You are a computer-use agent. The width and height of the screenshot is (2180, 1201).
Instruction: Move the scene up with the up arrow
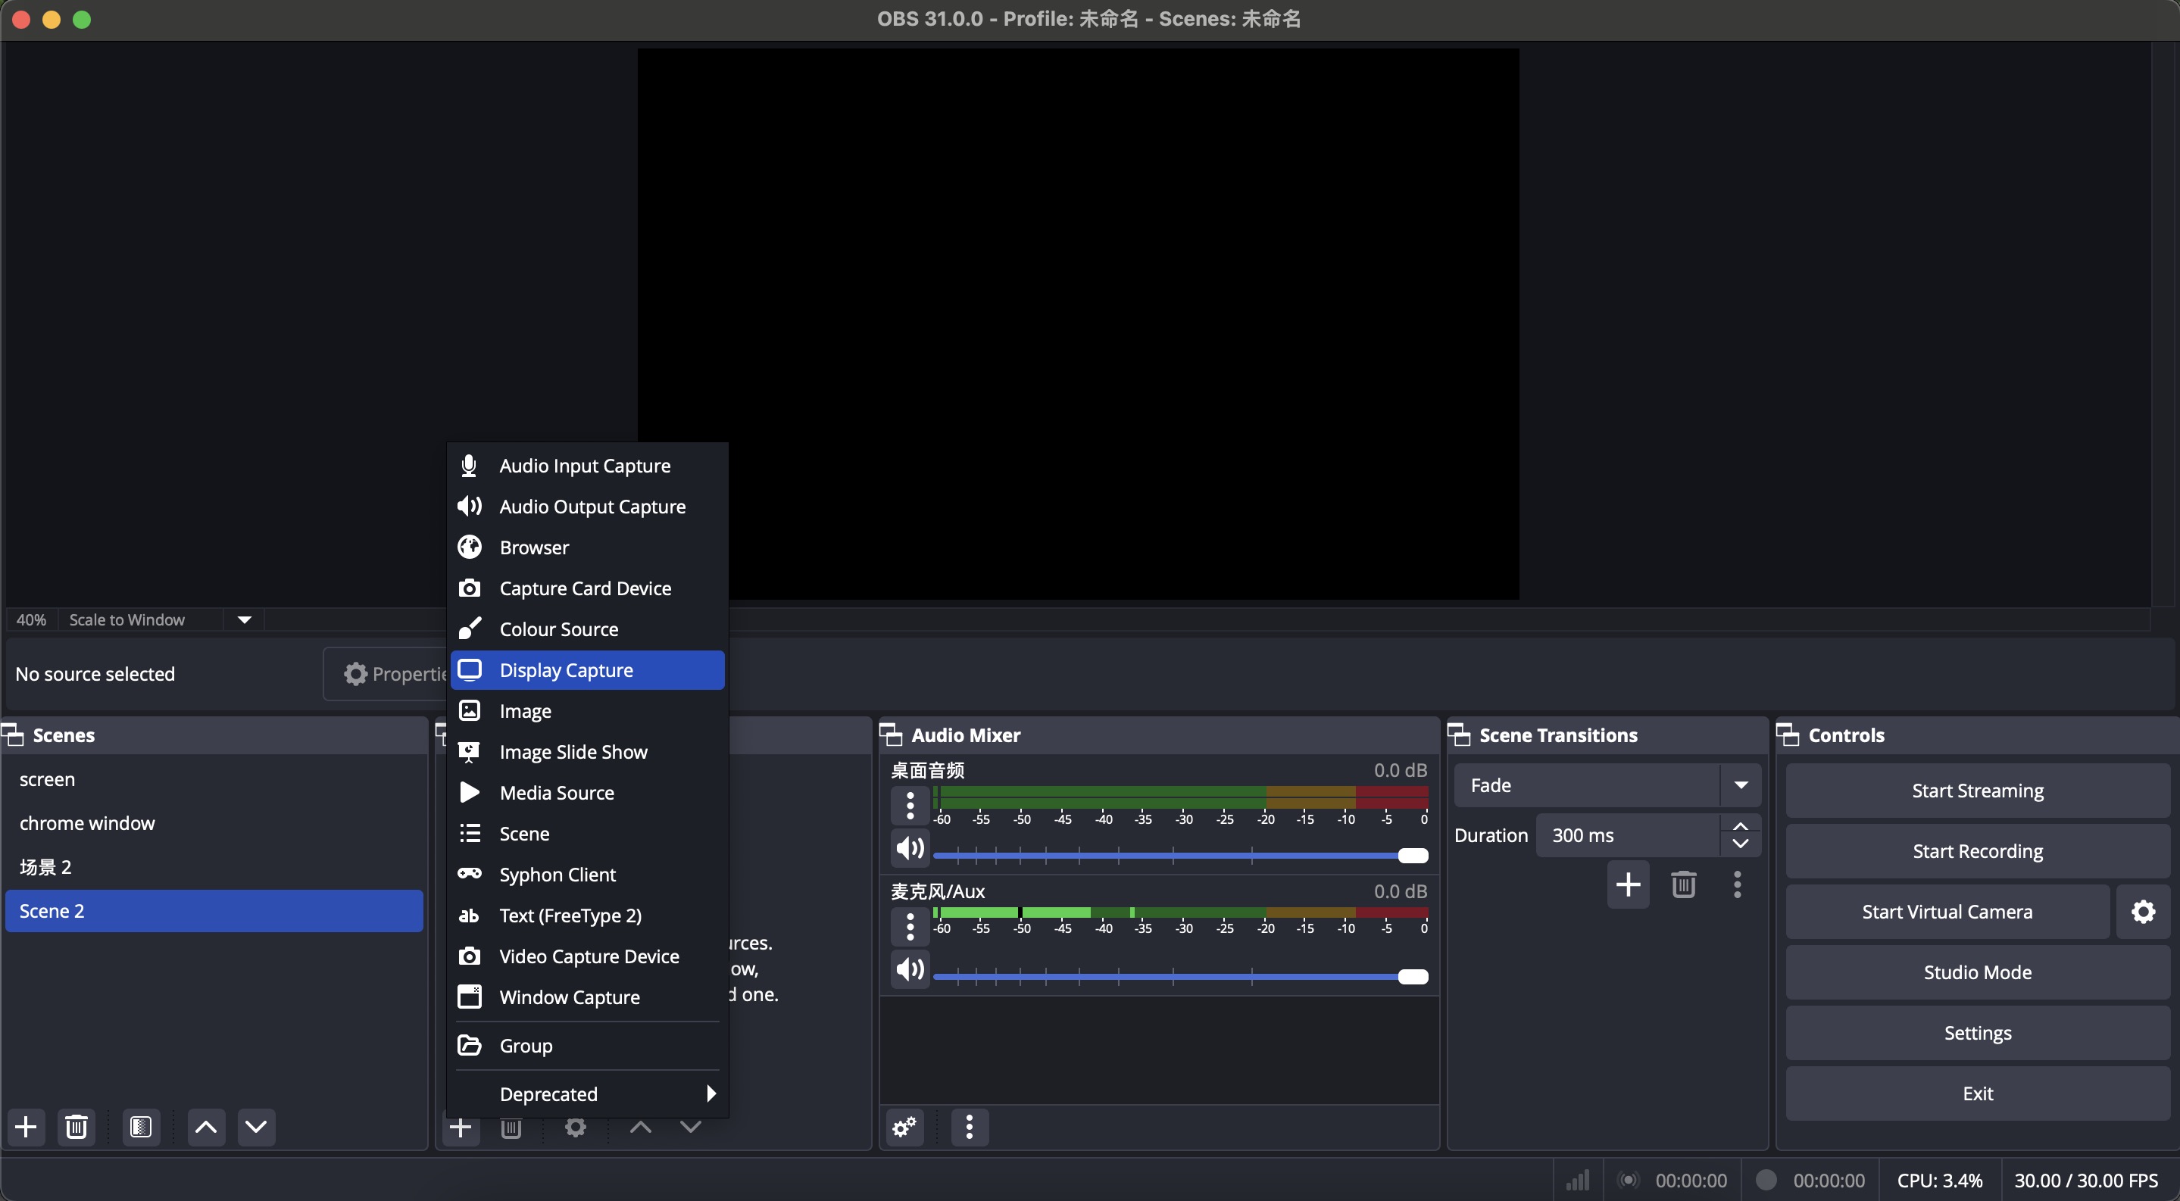click(x=205, y=1127)
